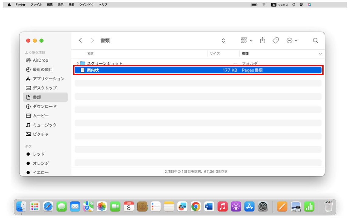Click the red レッド tag swatch

click(28, 154)
